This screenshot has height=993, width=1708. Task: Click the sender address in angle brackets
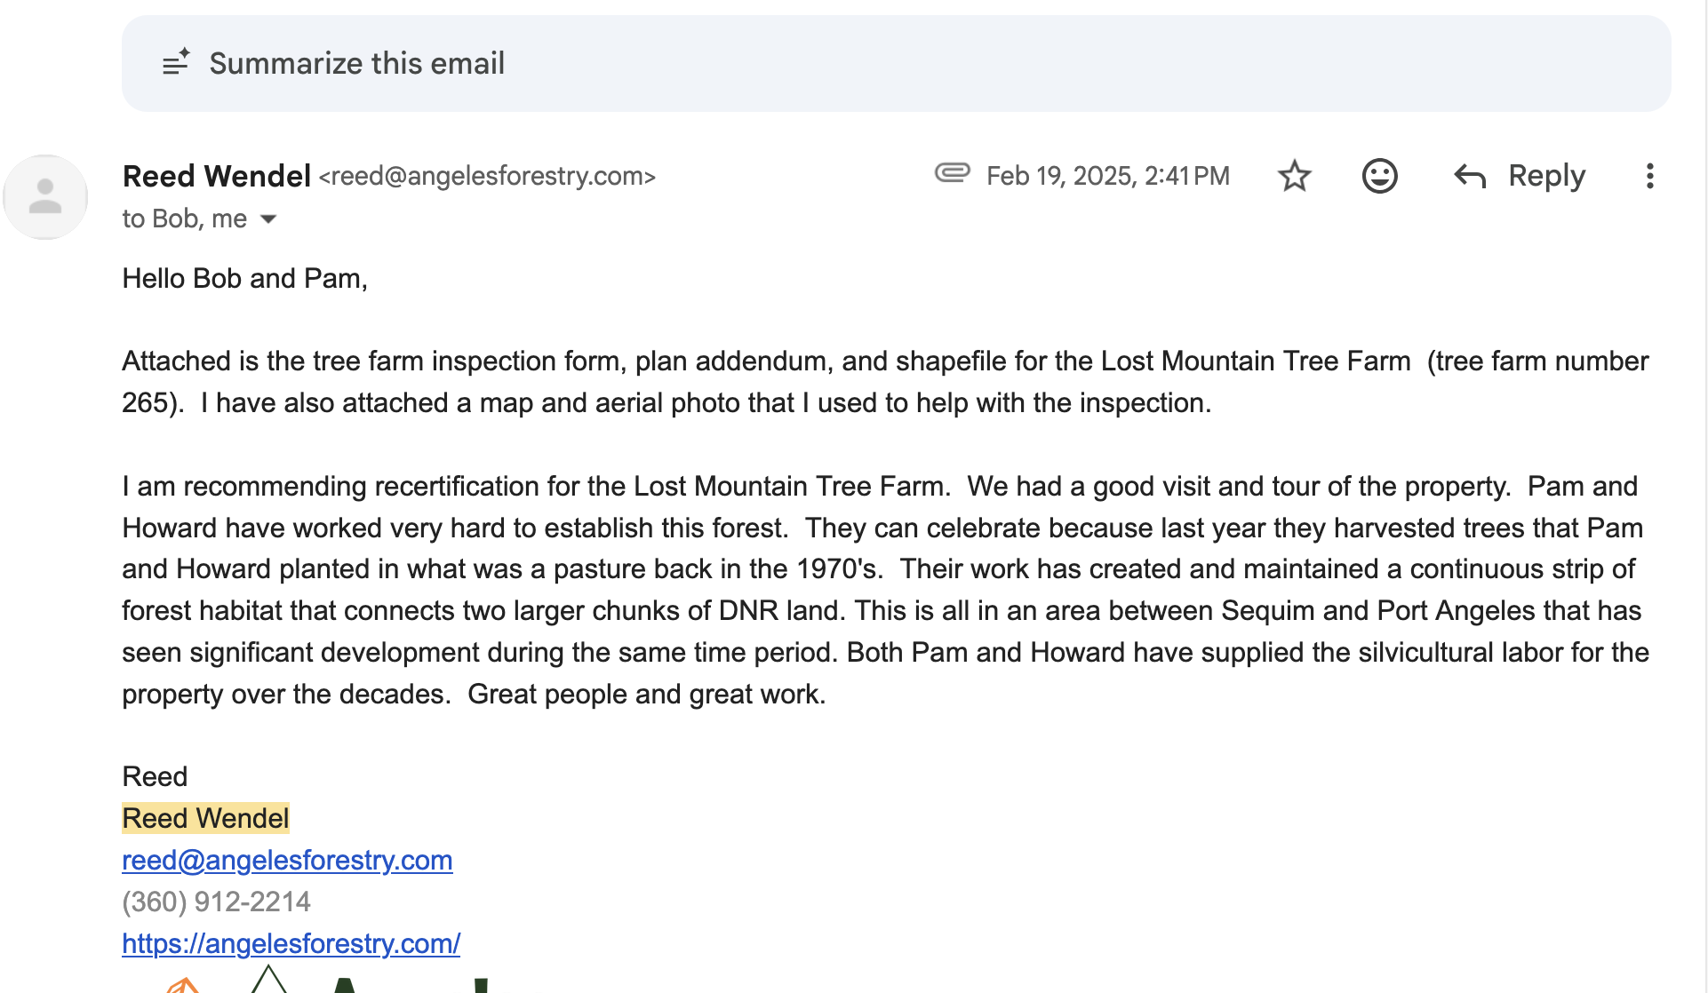point(487,176)
